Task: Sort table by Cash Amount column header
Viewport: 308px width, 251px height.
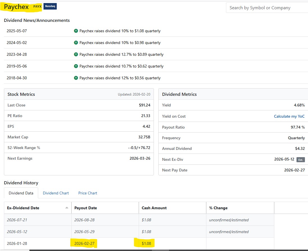Action: pos(154,208)
